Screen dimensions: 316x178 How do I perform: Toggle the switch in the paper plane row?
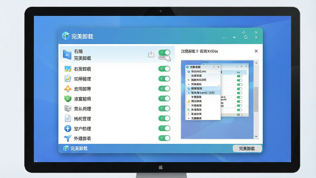(164, 138)
